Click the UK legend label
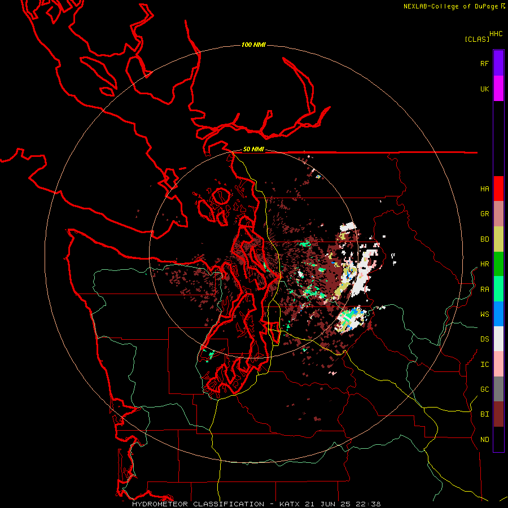Viewport: 508px width, 508px height. 484,89
